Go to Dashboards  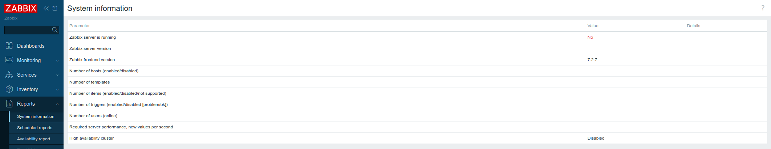(x=31, y=46)
